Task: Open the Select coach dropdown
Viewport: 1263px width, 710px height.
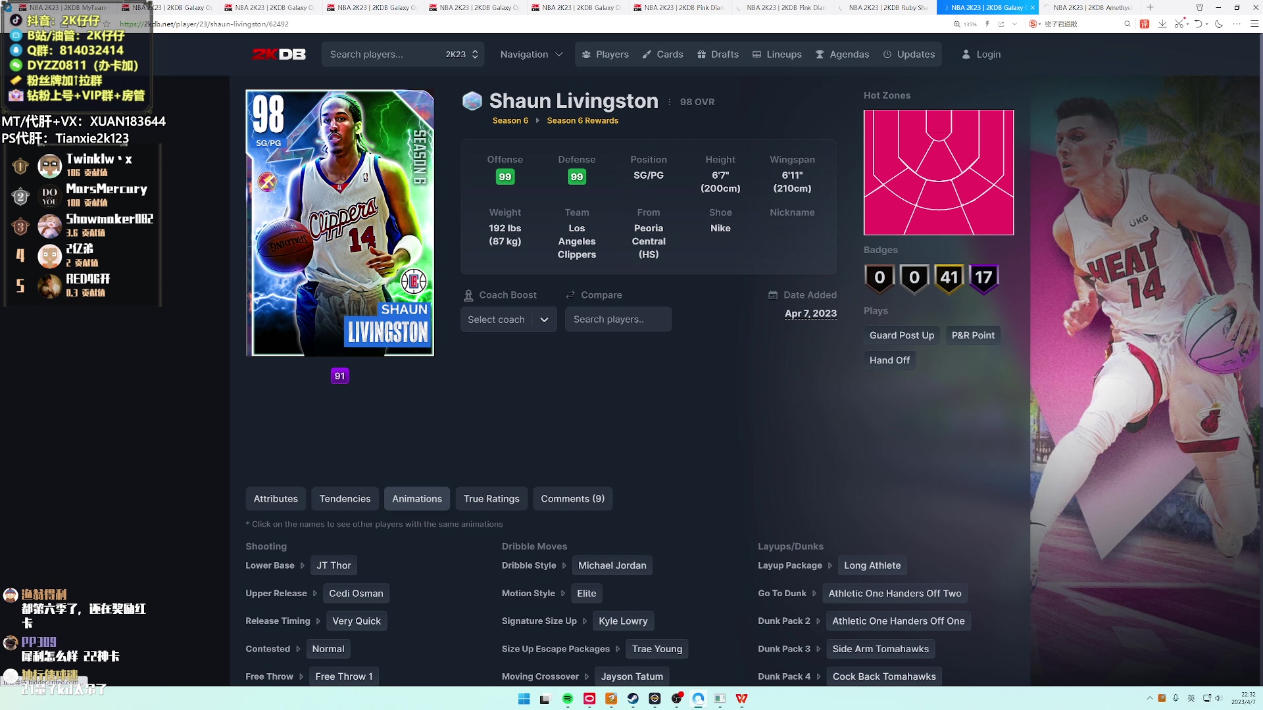Action: pos(508,319)
